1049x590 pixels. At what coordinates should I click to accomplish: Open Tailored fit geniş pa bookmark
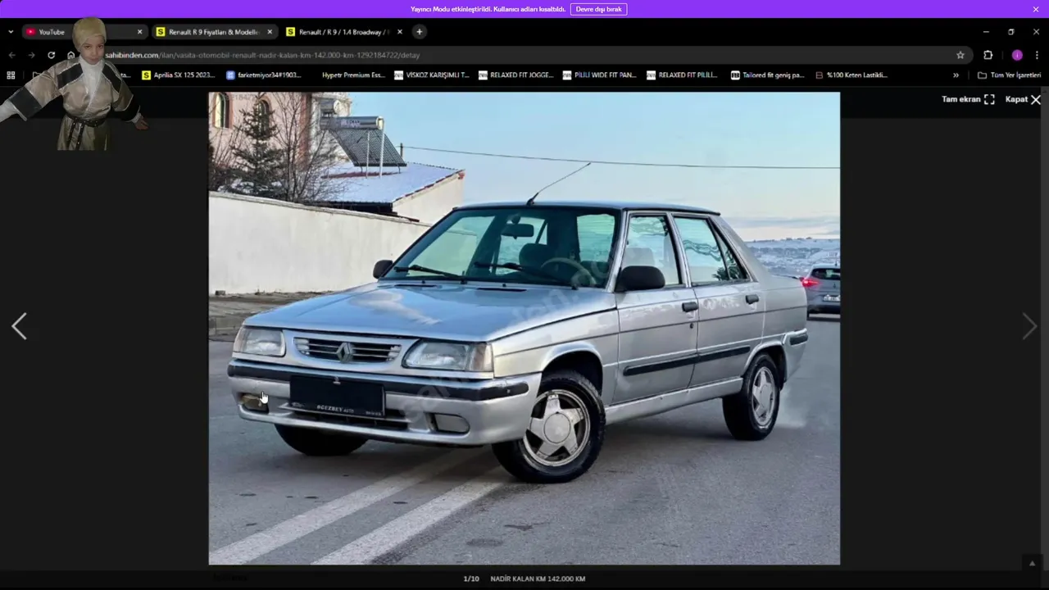click(768, 75)
